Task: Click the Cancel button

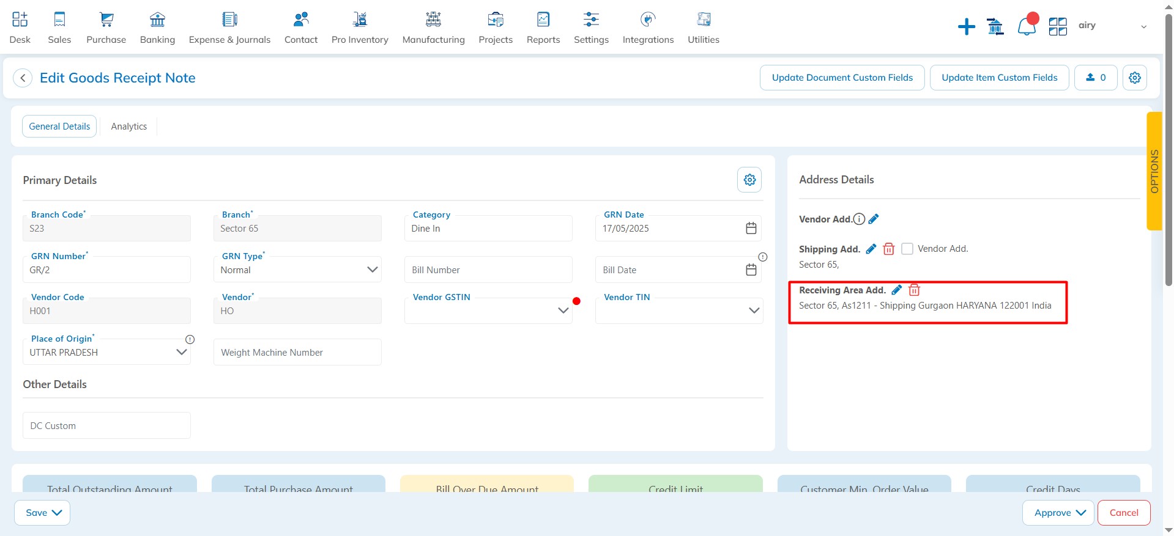Action: point(1124,513)
